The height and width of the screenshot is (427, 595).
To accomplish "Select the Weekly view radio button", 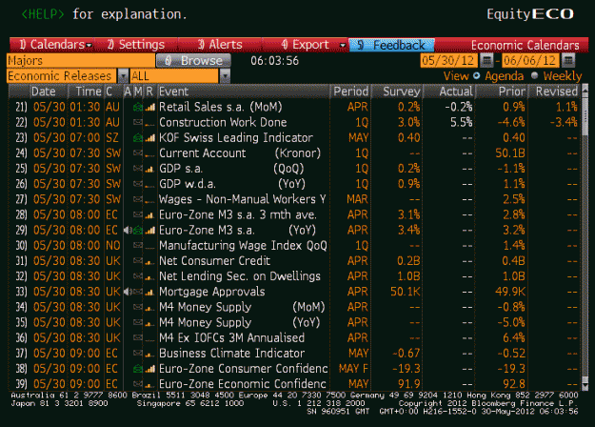I will click(x=535, y=75).
